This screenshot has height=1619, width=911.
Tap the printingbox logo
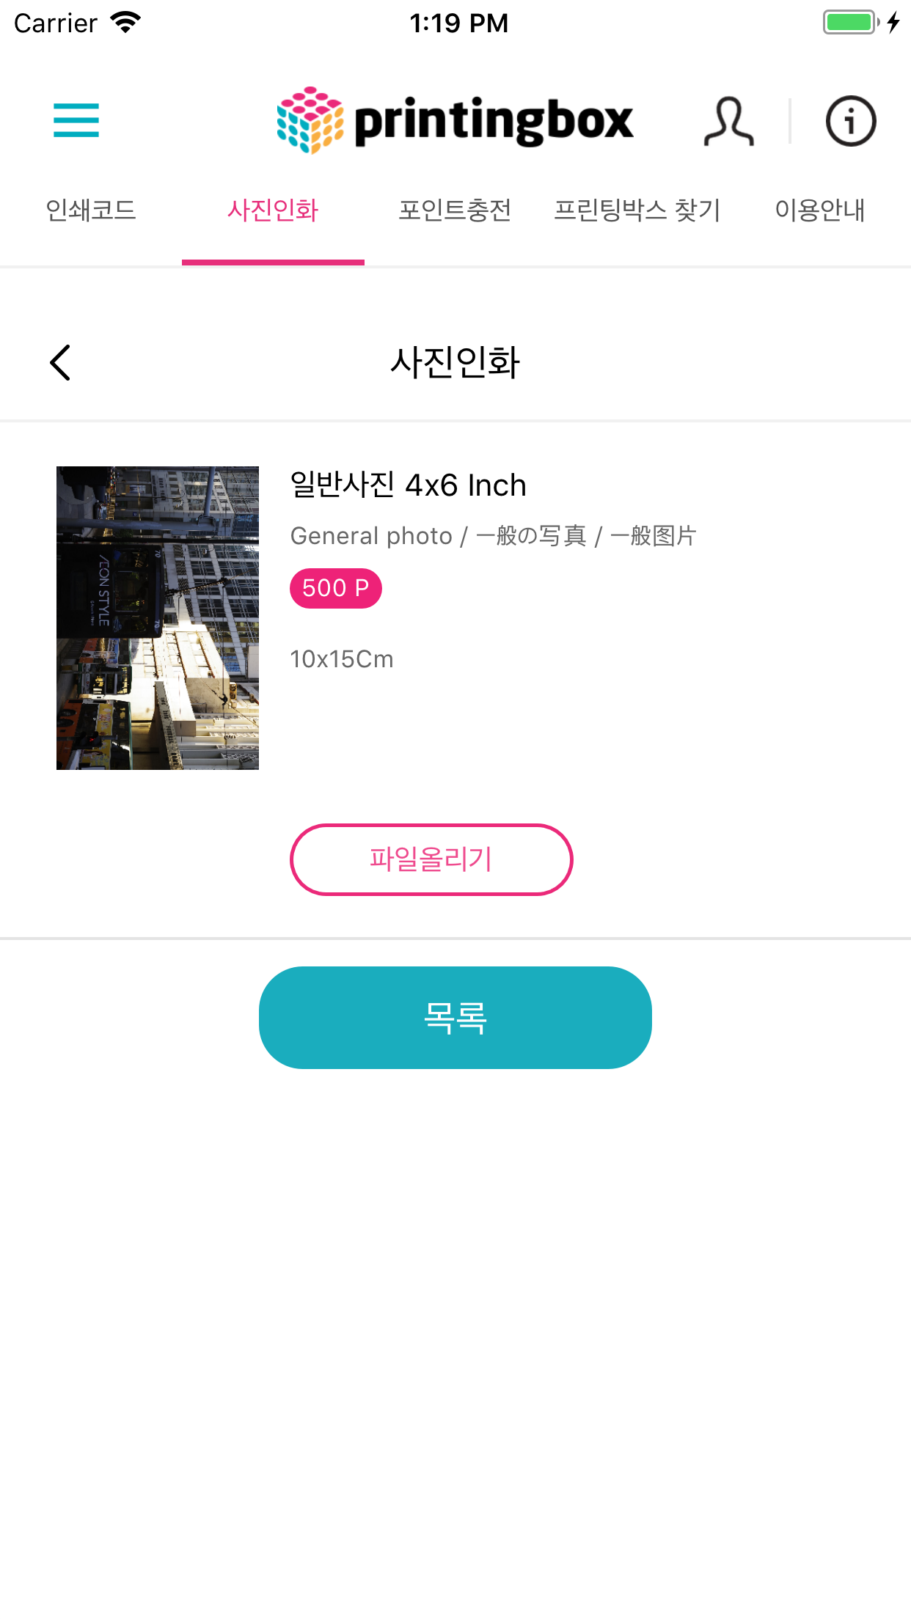click(x=455, y=120)
